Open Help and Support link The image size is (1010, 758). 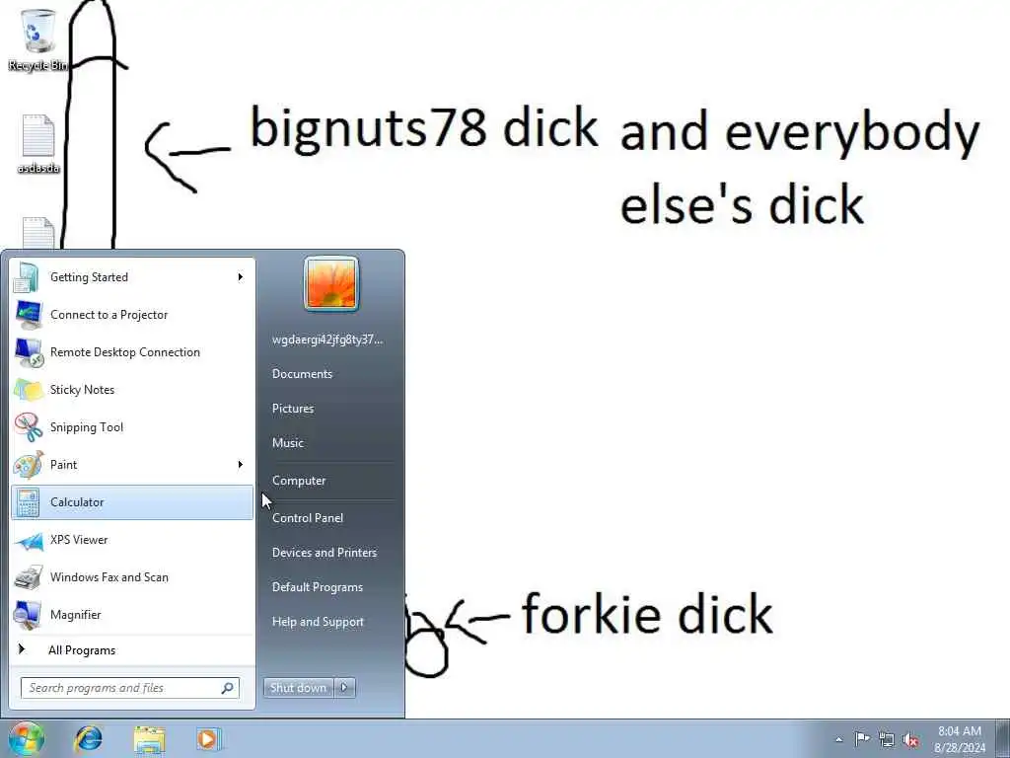click(319, 622)
